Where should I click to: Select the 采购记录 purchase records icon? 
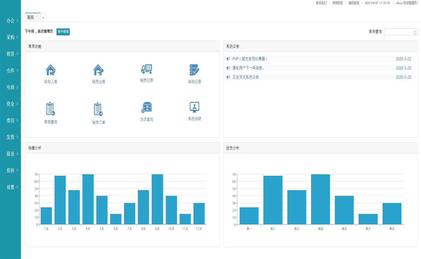194,70
